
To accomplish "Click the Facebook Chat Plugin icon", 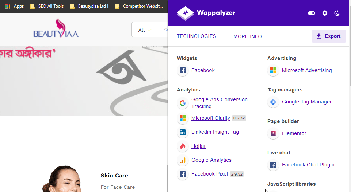I will [x=273, y=165].
